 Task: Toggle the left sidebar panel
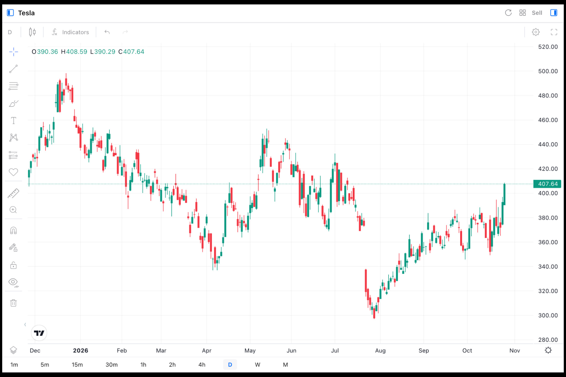pyautogui.click(x=10, y=13)
